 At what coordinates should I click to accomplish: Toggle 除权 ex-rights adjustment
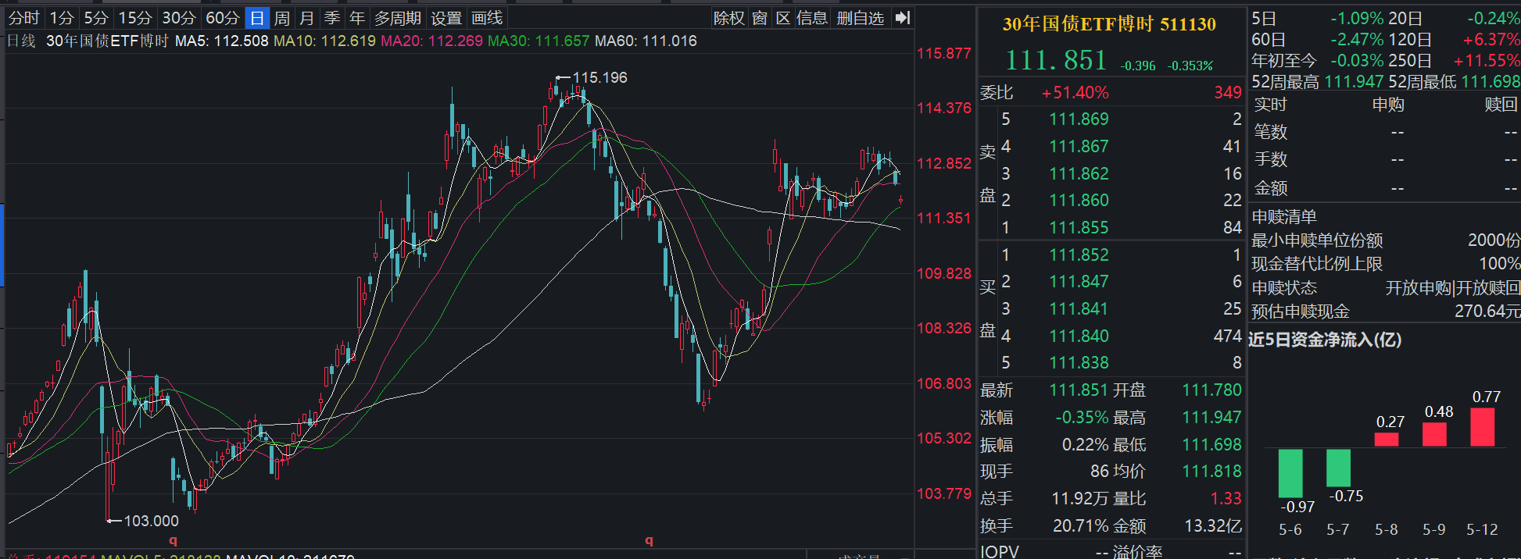pos(728,18)
